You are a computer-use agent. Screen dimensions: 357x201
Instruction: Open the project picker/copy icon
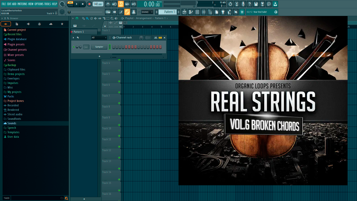pos(216,12)
